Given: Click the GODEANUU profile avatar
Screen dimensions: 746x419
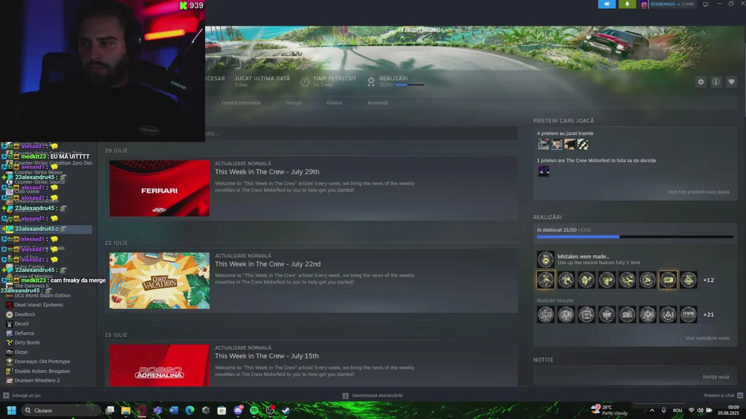Looking at the screenshot, I should coord(644,4).
